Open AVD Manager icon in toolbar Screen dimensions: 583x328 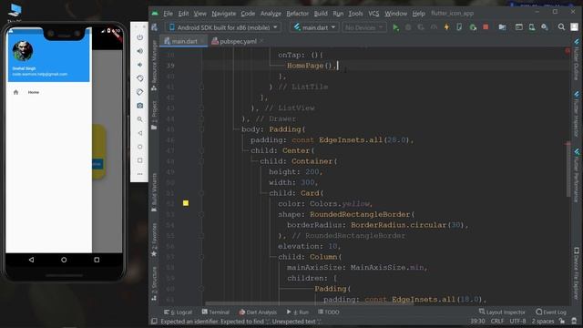coord(532,27)
